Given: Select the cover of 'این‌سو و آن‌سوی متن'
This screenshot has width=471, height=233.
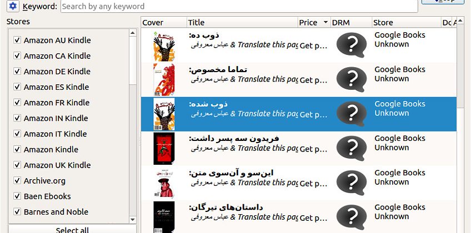Looking at the screenshot, I should coord(164,183).
